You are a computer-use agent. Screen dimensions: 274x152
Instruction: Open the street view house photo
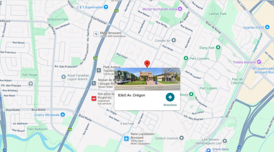click(x=147, y=79)
